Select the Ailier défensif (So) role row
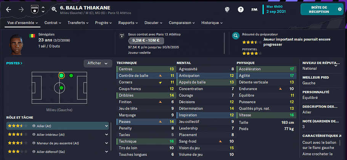The height and width of the screenshot is (160, 347). (57, 152)
